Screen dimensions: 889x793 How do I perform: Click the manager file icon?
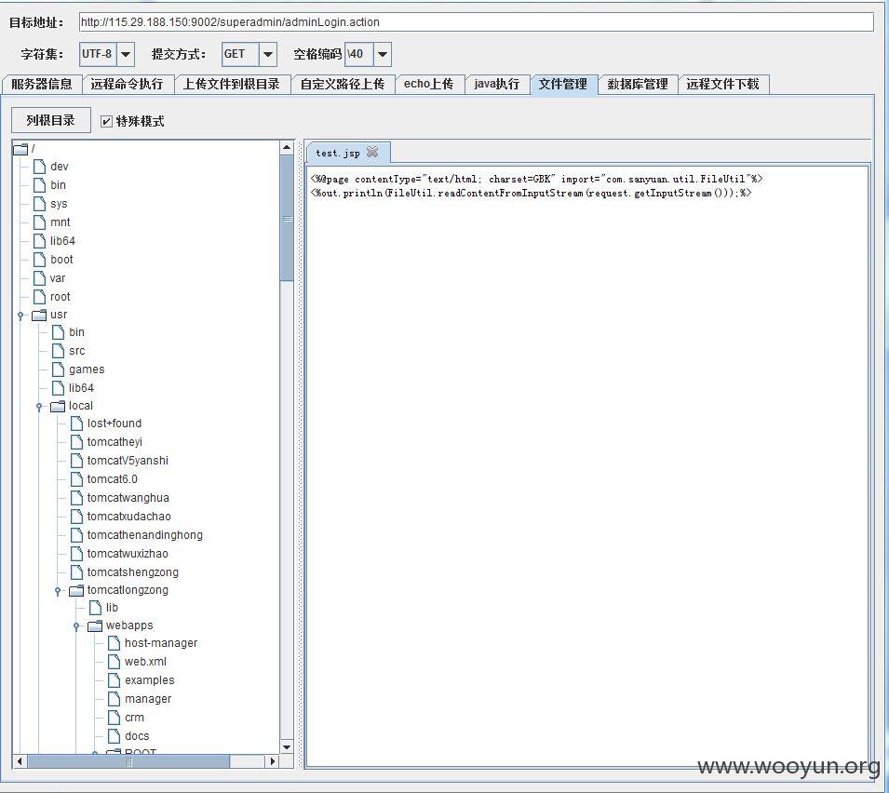pyautogui.click(x=114, y=699)
